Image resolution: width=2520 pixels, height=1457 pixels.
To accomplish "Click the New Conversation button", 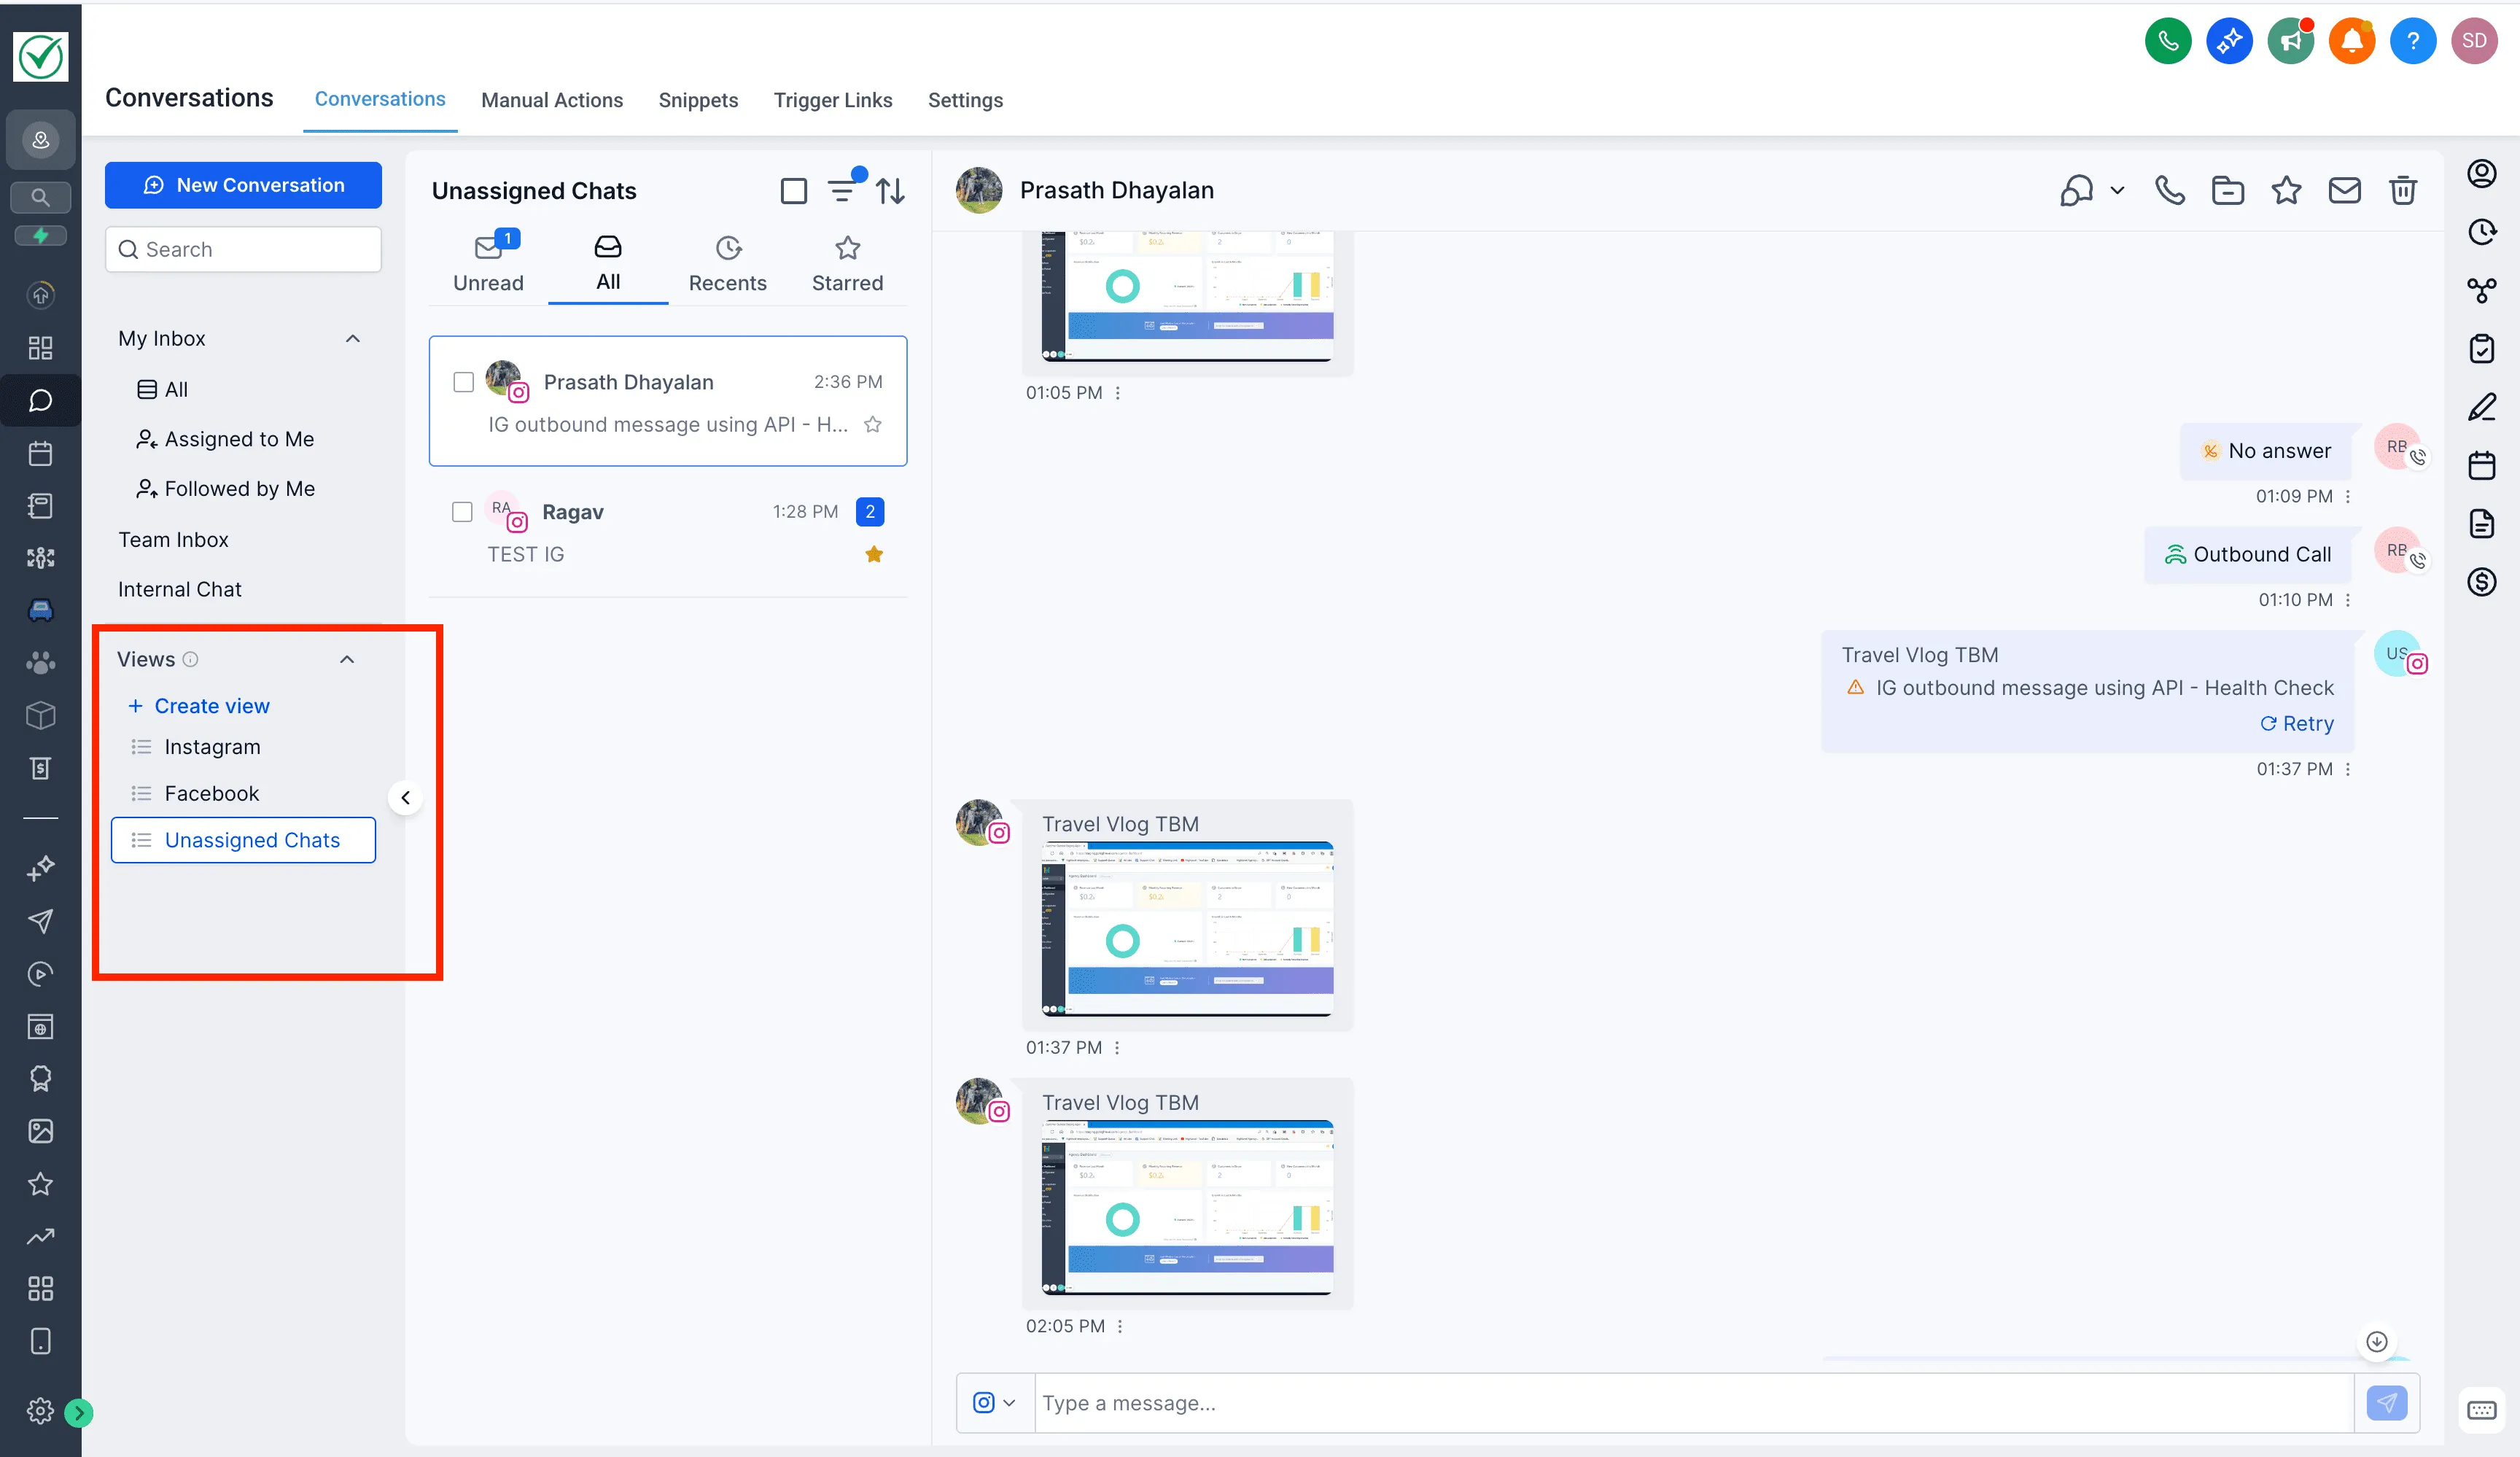I will [x=243, y=185].
